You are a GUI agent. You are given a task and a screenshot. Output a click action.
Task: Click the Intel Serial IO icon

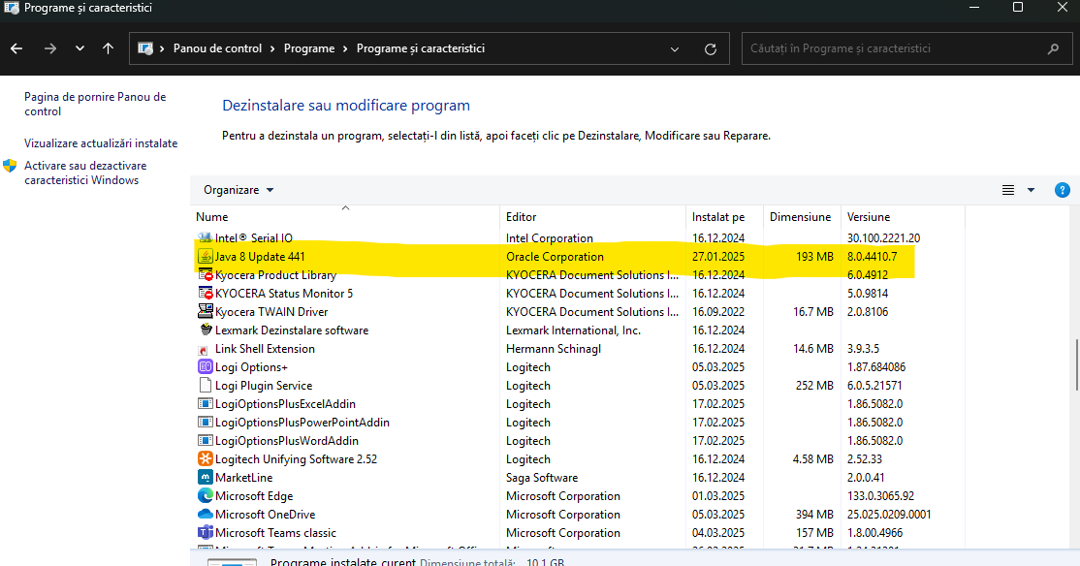[205, 237]
